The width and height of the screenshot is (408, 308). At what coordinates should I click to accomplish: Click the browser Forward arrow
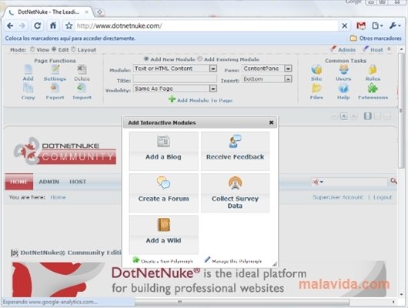[22, 25]
